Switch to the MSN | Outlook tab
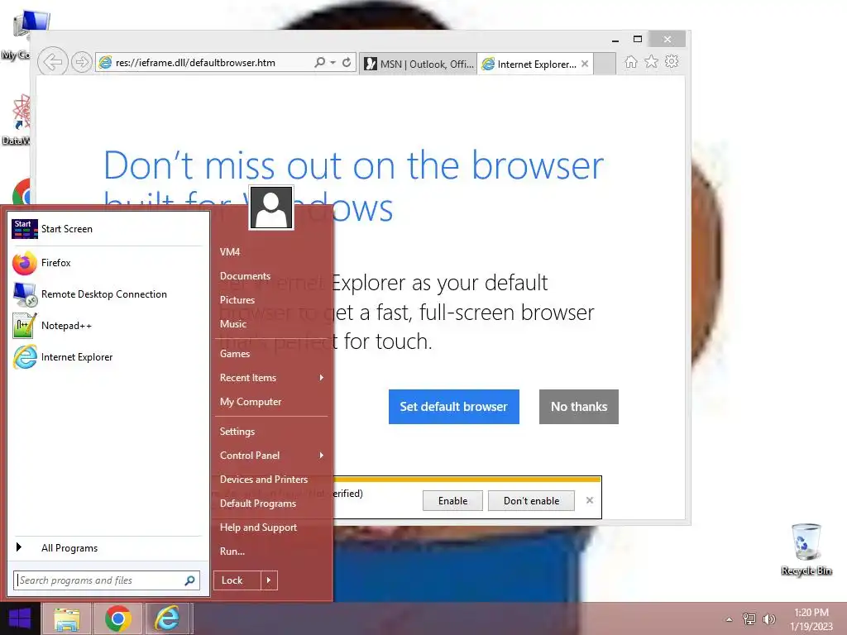This screenshot has height=635, width=847. tap(419, 64)
